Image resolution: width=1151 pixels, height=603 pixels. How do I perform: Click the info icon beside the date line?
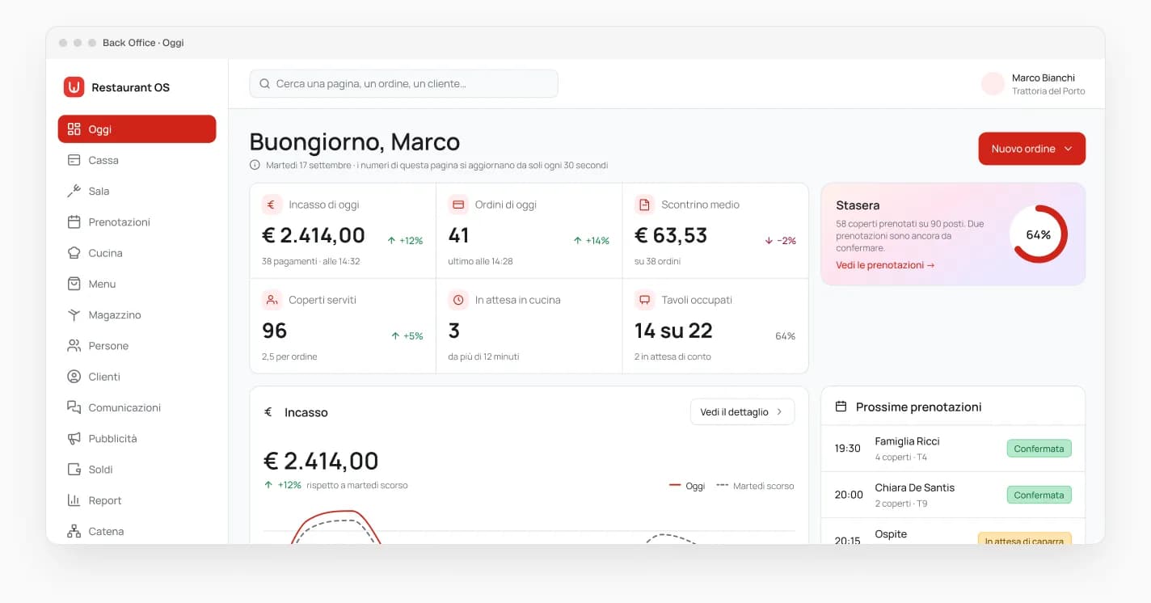[x=255, y=165]
